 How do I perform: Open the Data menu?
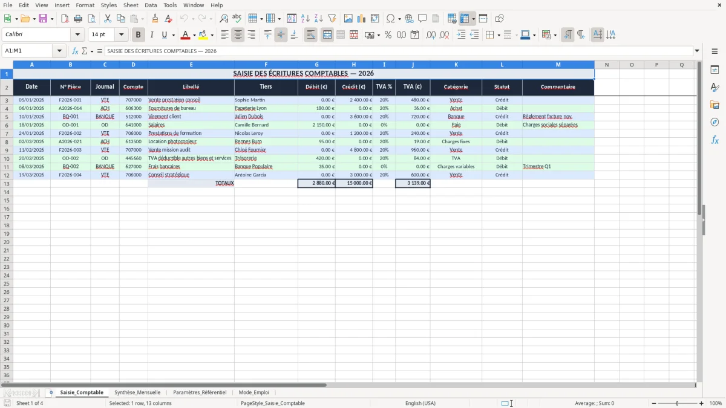click(151, 5)
